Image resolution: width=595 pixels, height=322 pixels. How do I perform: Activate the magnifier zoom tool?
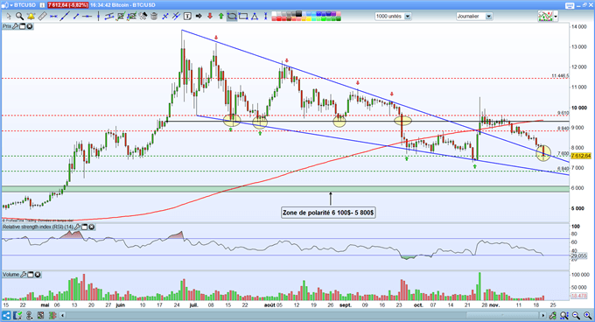[x=20, y=17]
